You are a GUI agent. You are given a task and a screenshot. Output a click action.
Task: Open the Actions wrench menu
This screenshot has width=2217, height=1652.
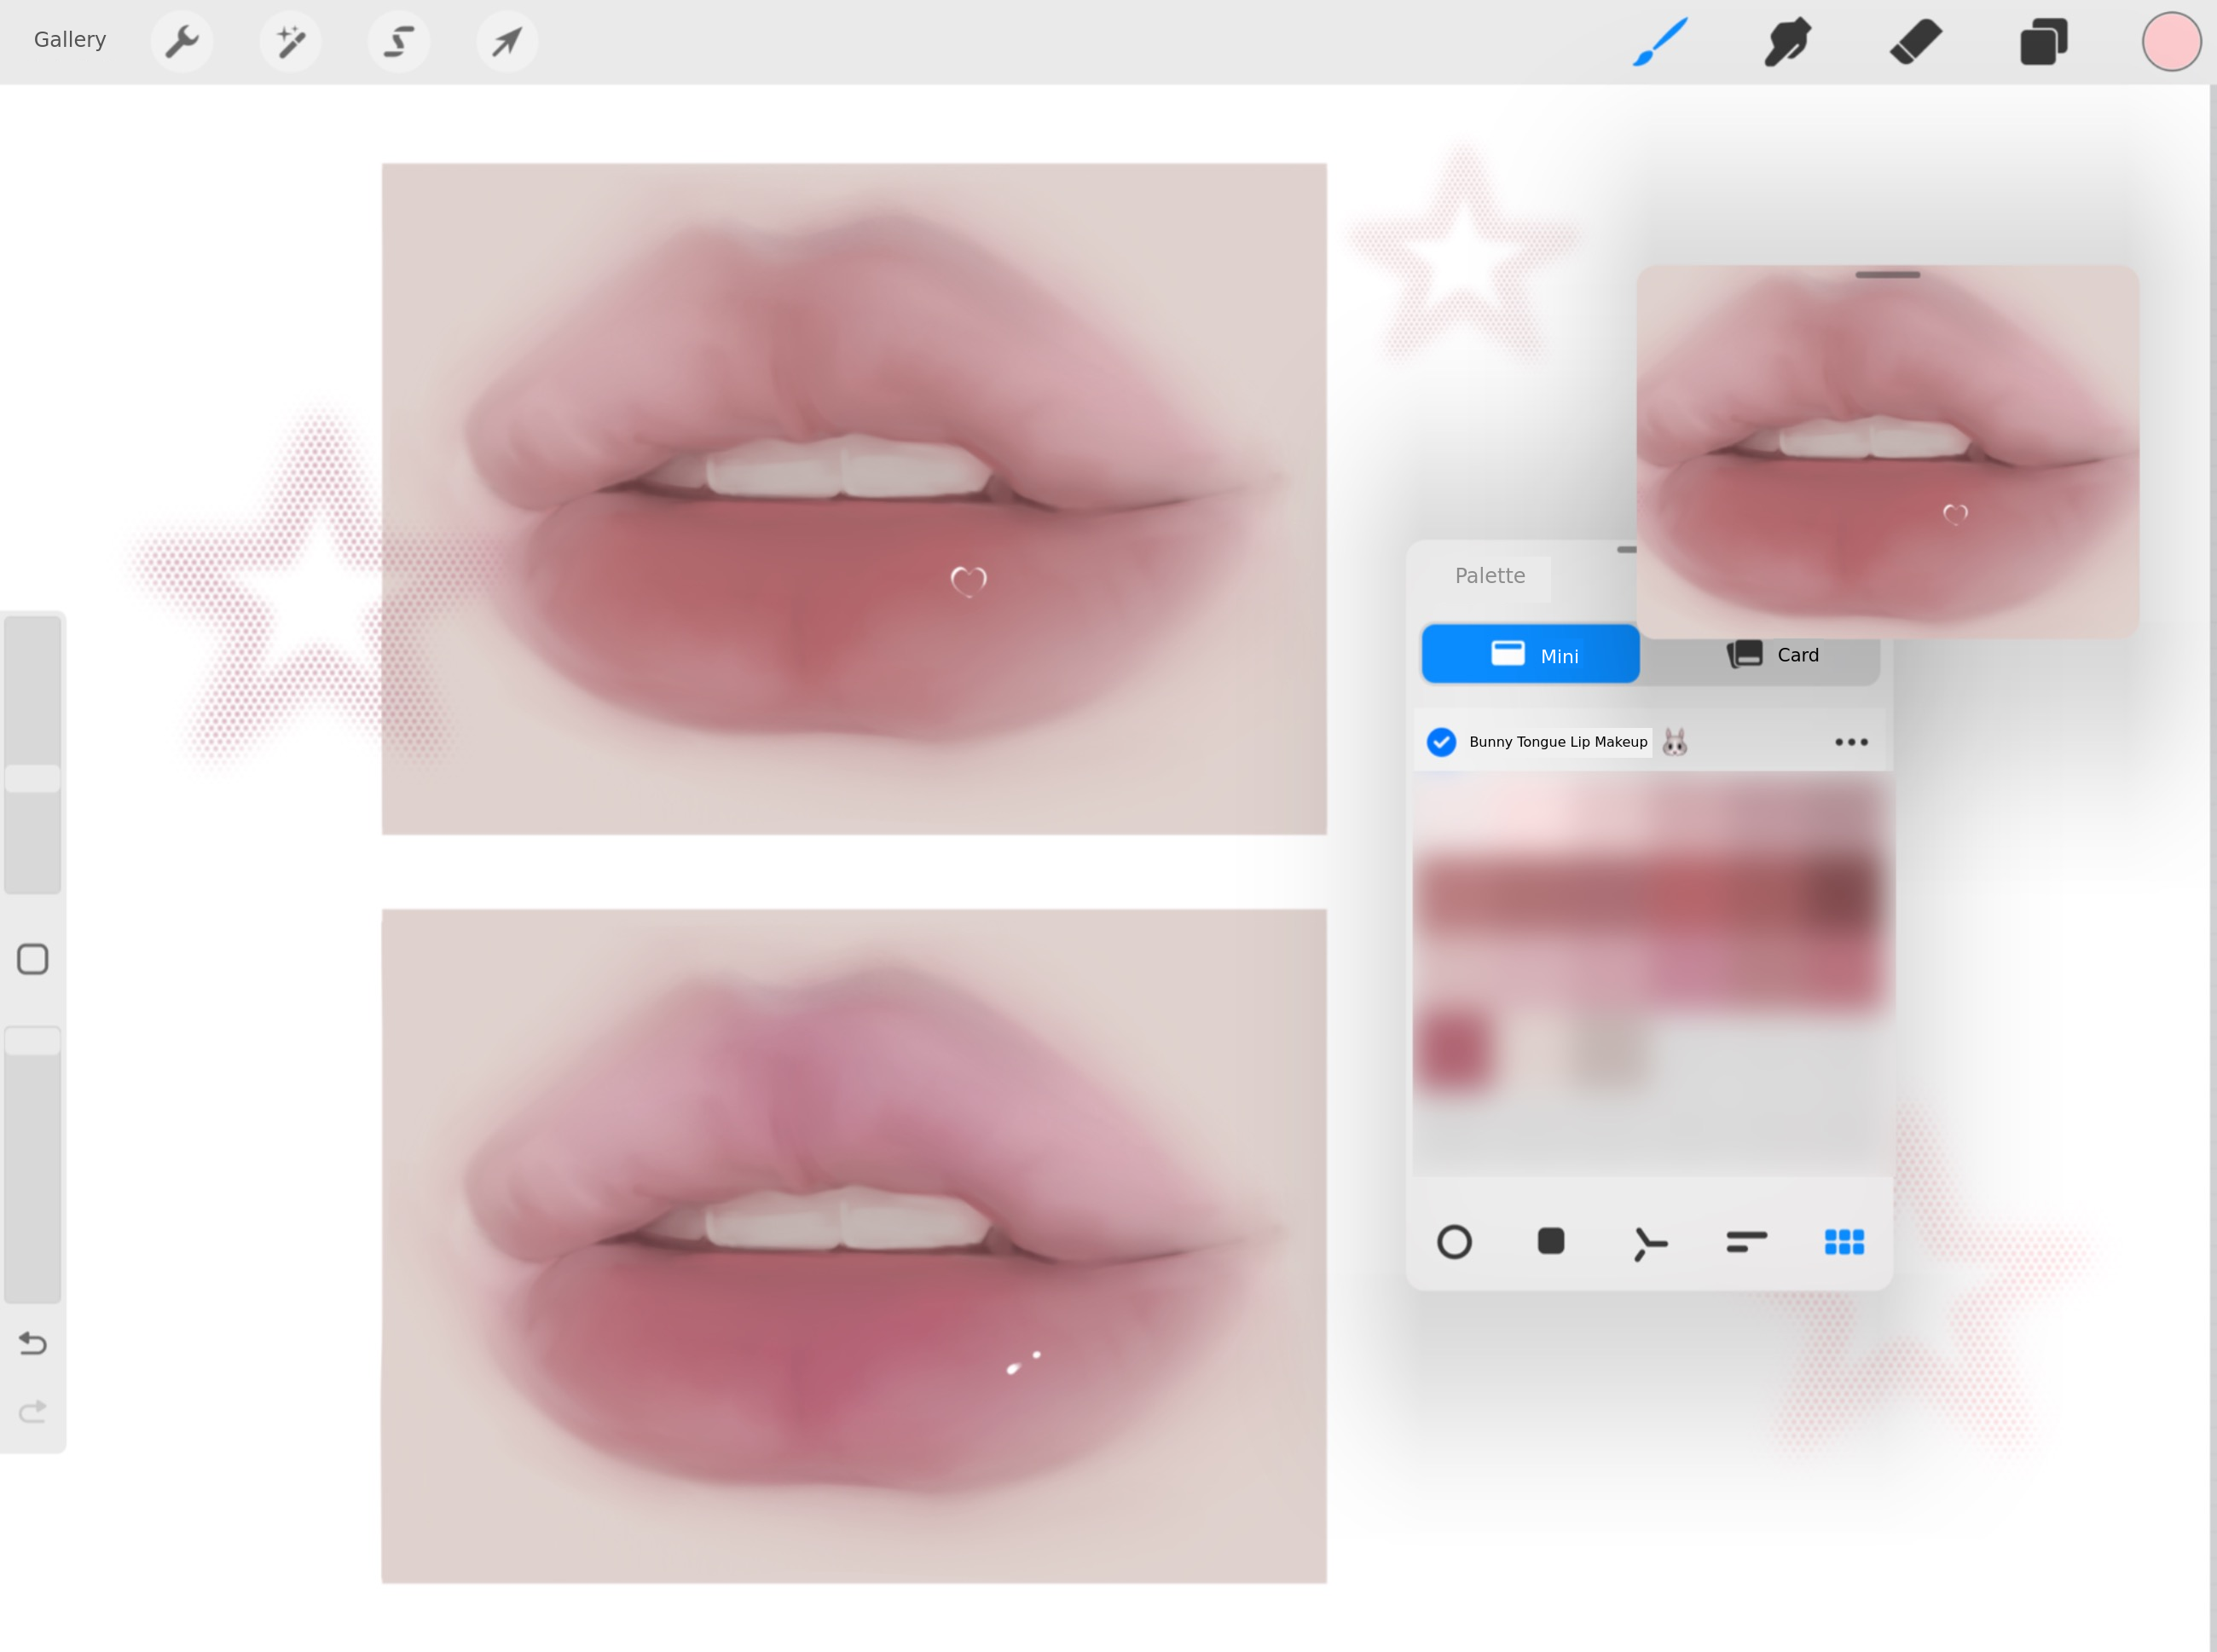(x=182, y=42)
